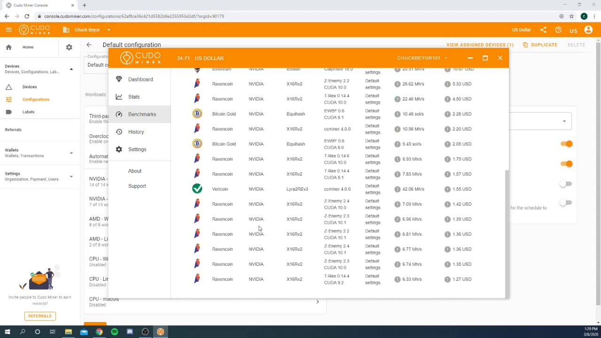Click the browser address bar
This screenshot has height=338, width=601.
pyautogui.click(x=296, y=16)
